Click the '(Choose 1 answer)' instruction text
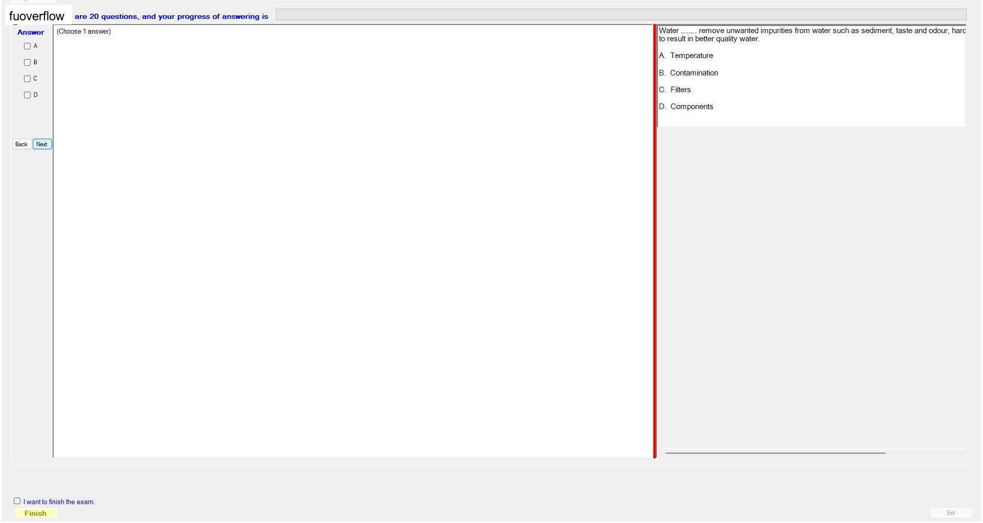The image size is (983, 523). [84, 32]
